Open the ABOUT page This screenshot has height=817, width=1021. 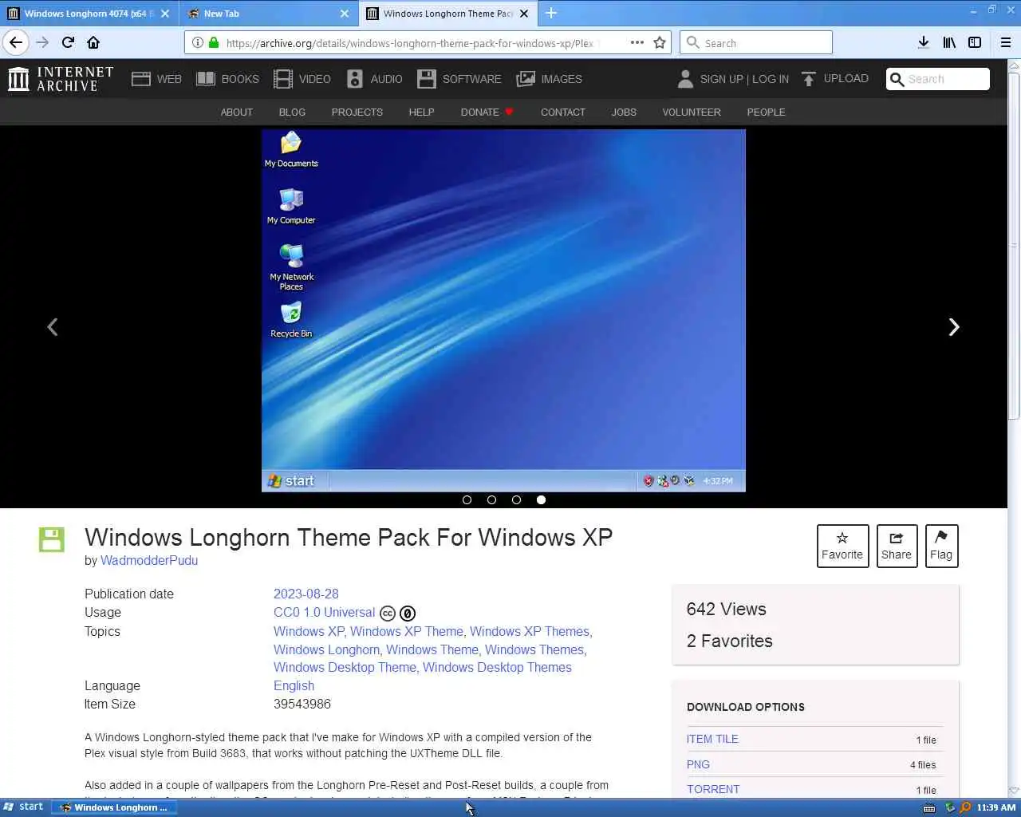(x=237, y=112)
